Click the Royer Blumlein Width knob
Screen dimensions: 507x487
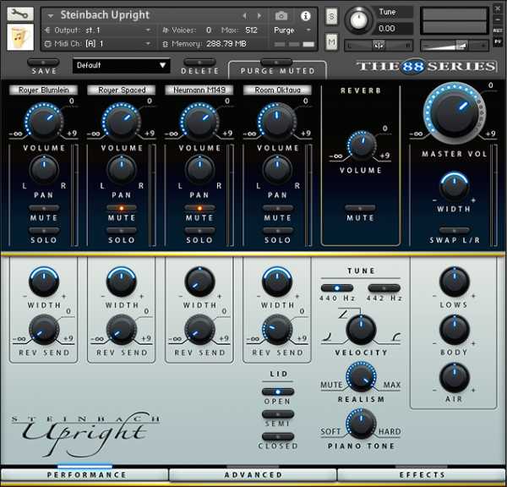click(x=44, y=282)
